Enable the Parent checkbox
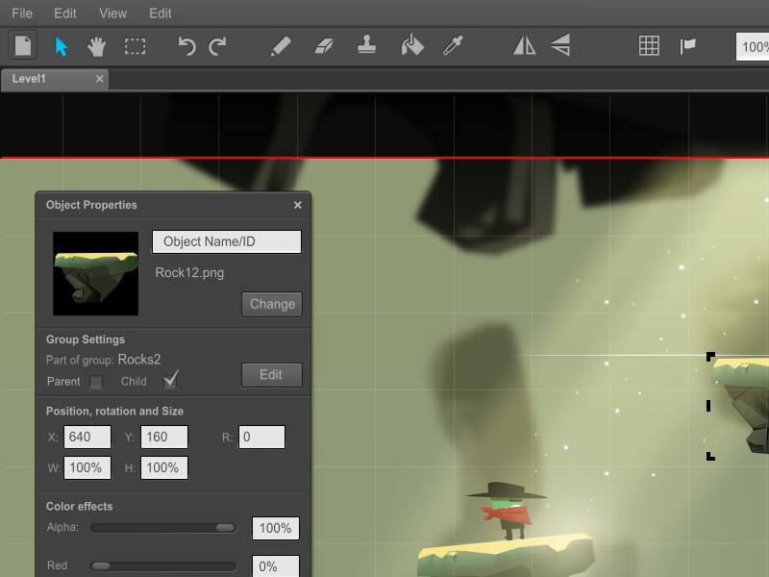This screenshot has height=577, width=769. 96,382
